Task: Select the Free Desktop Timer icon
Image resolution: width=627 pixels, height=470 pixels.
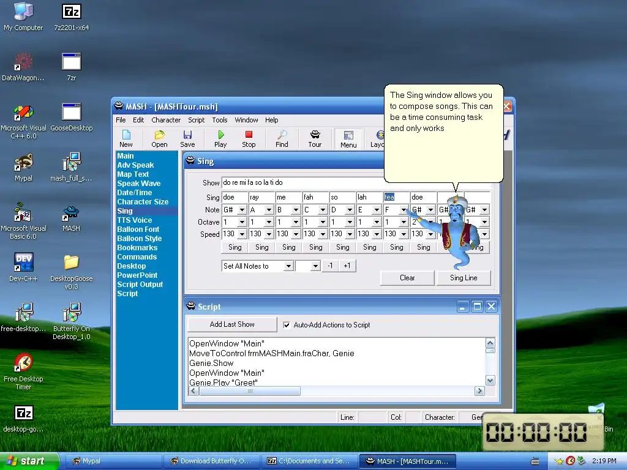Action: (x=23, y=371)
